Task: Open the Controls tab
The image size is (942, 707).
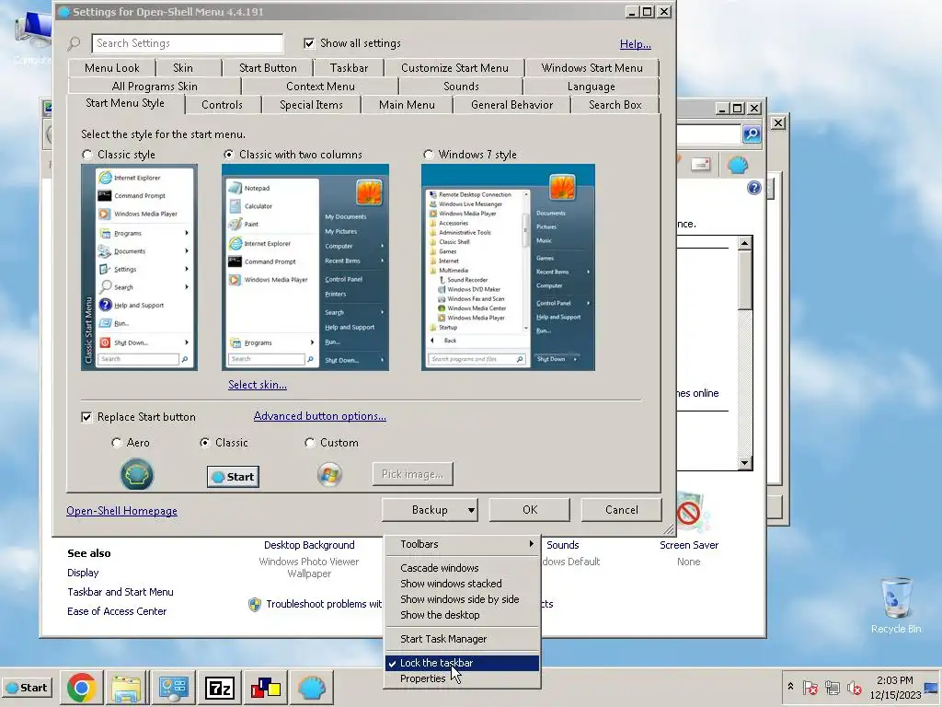Action: [x=222, y=105]
